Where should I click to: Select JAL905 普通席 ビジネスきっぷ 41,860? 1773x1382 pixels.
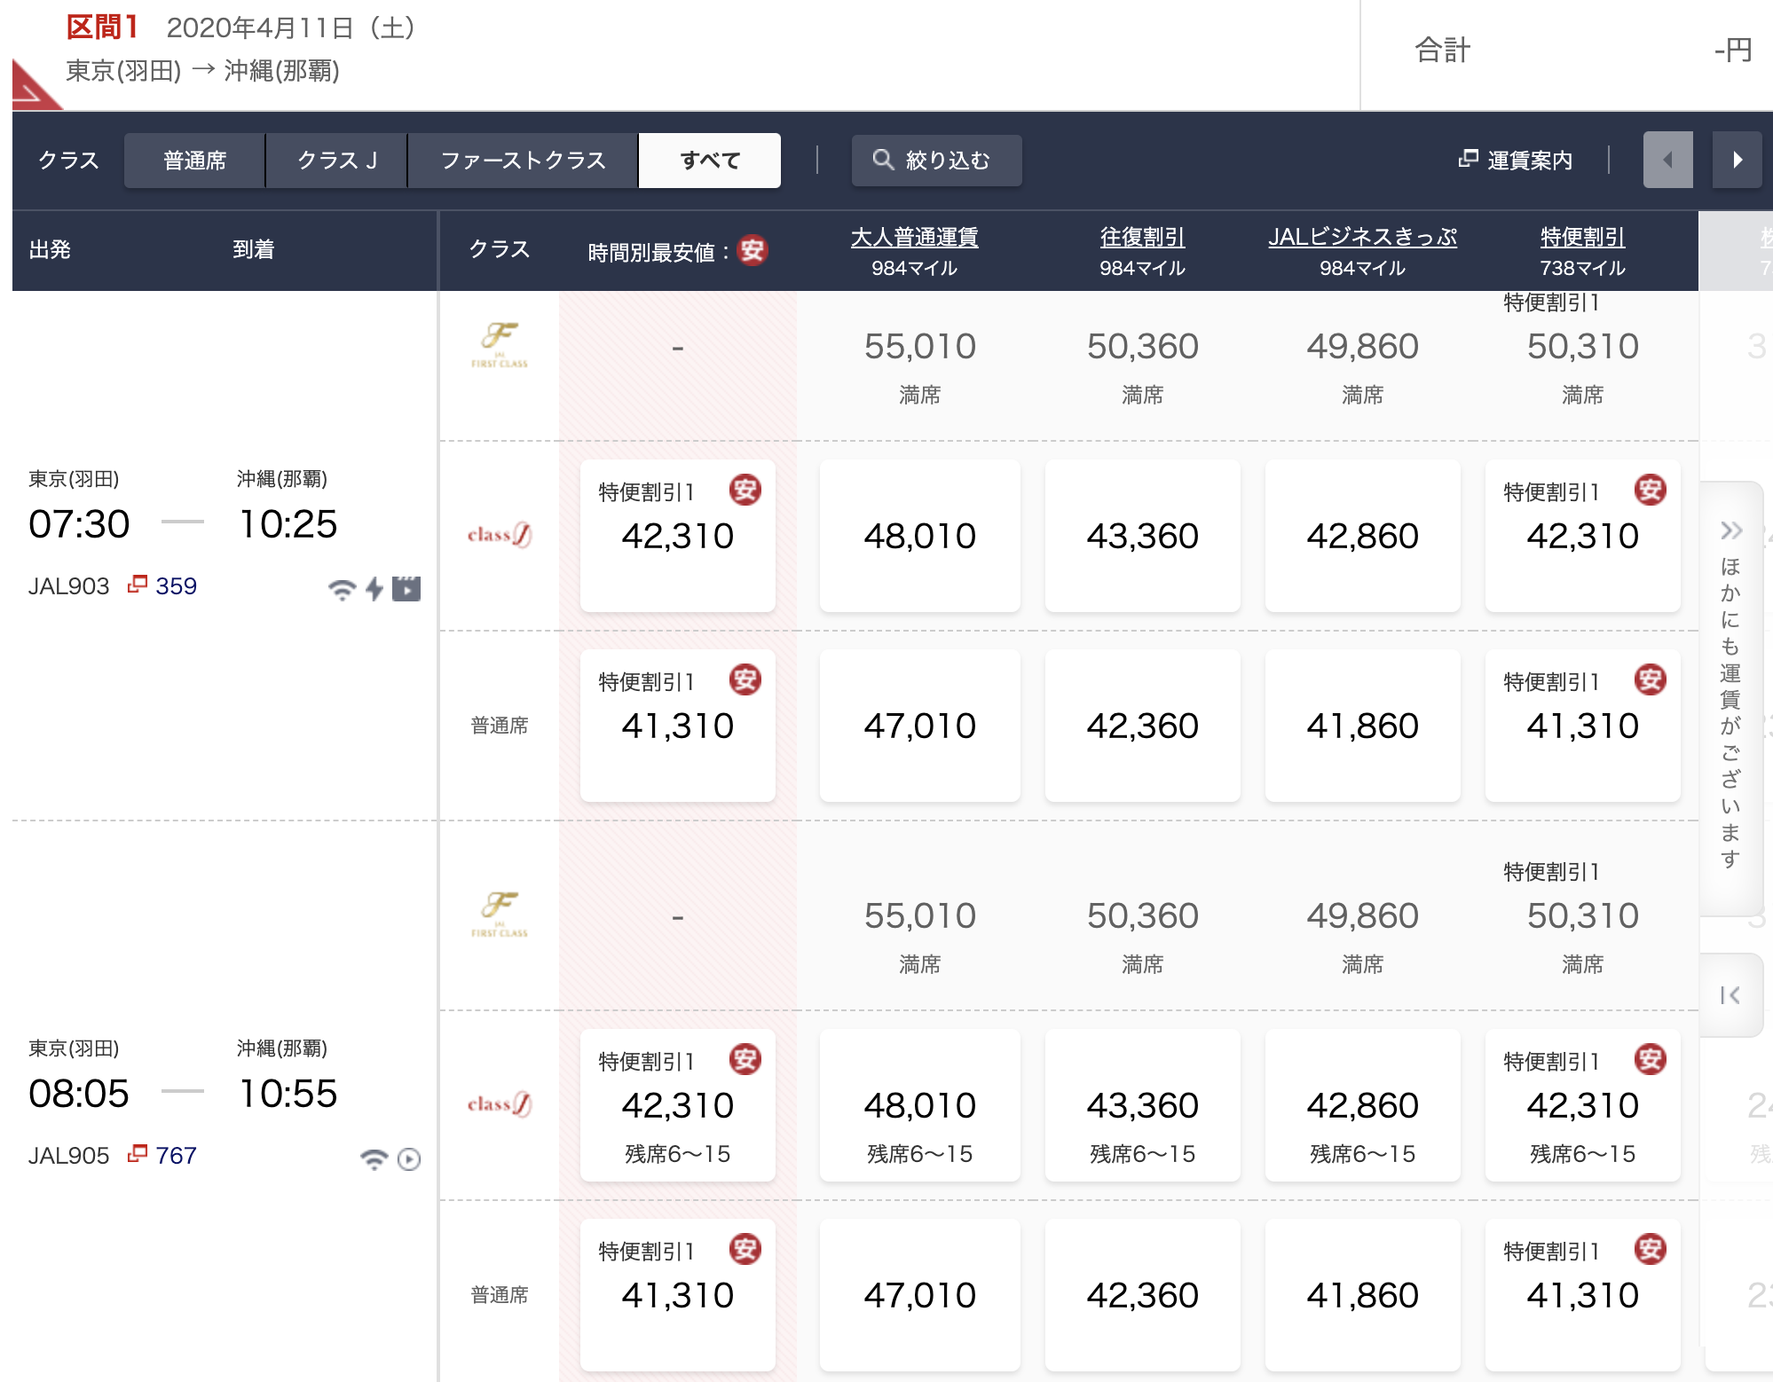pos(1363,1295)
